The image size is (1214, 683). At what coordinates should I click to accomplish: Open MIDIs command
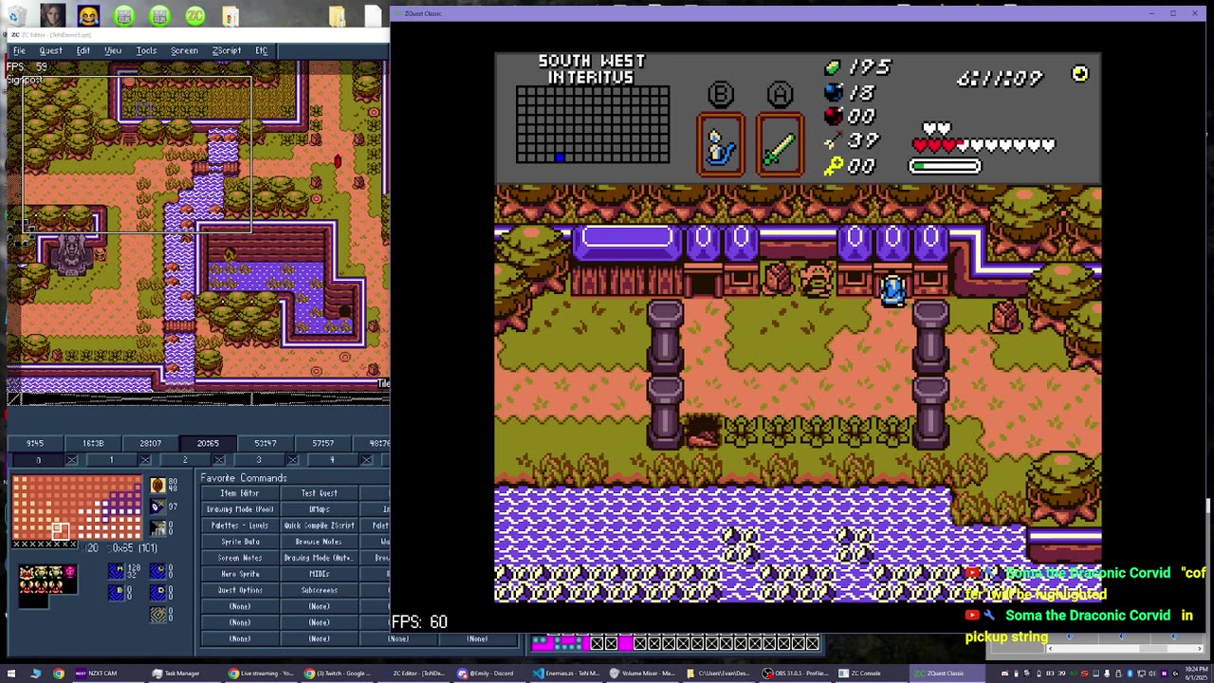point(319,574)
